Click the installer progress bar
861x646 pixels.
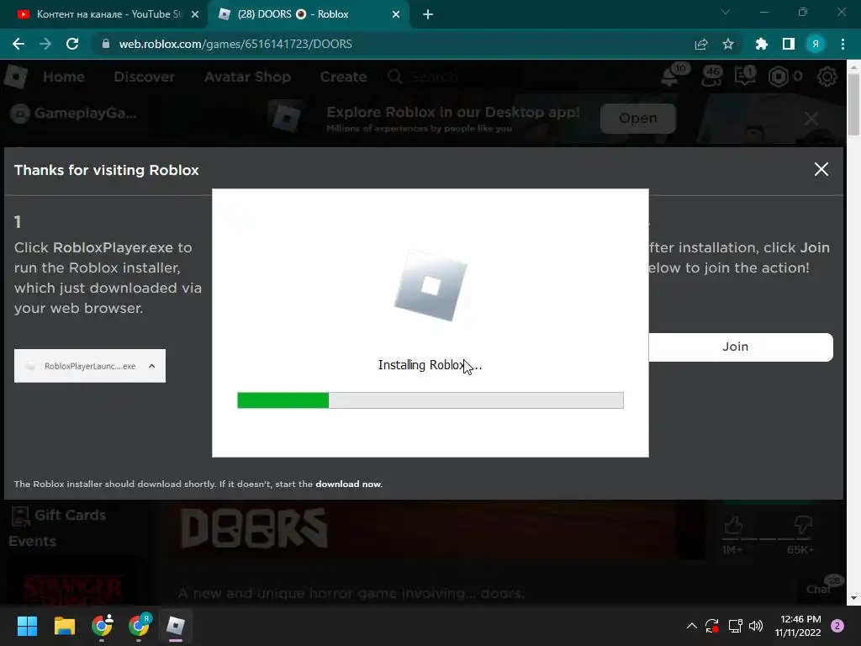430,400
